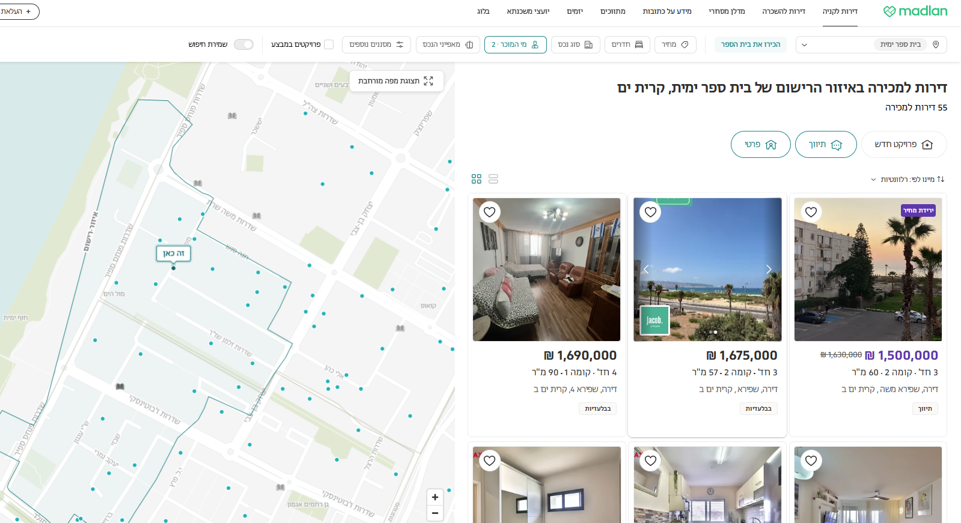Zoom out on the map
This screenshot has width=961, height=523.
[x=435, y=513]
